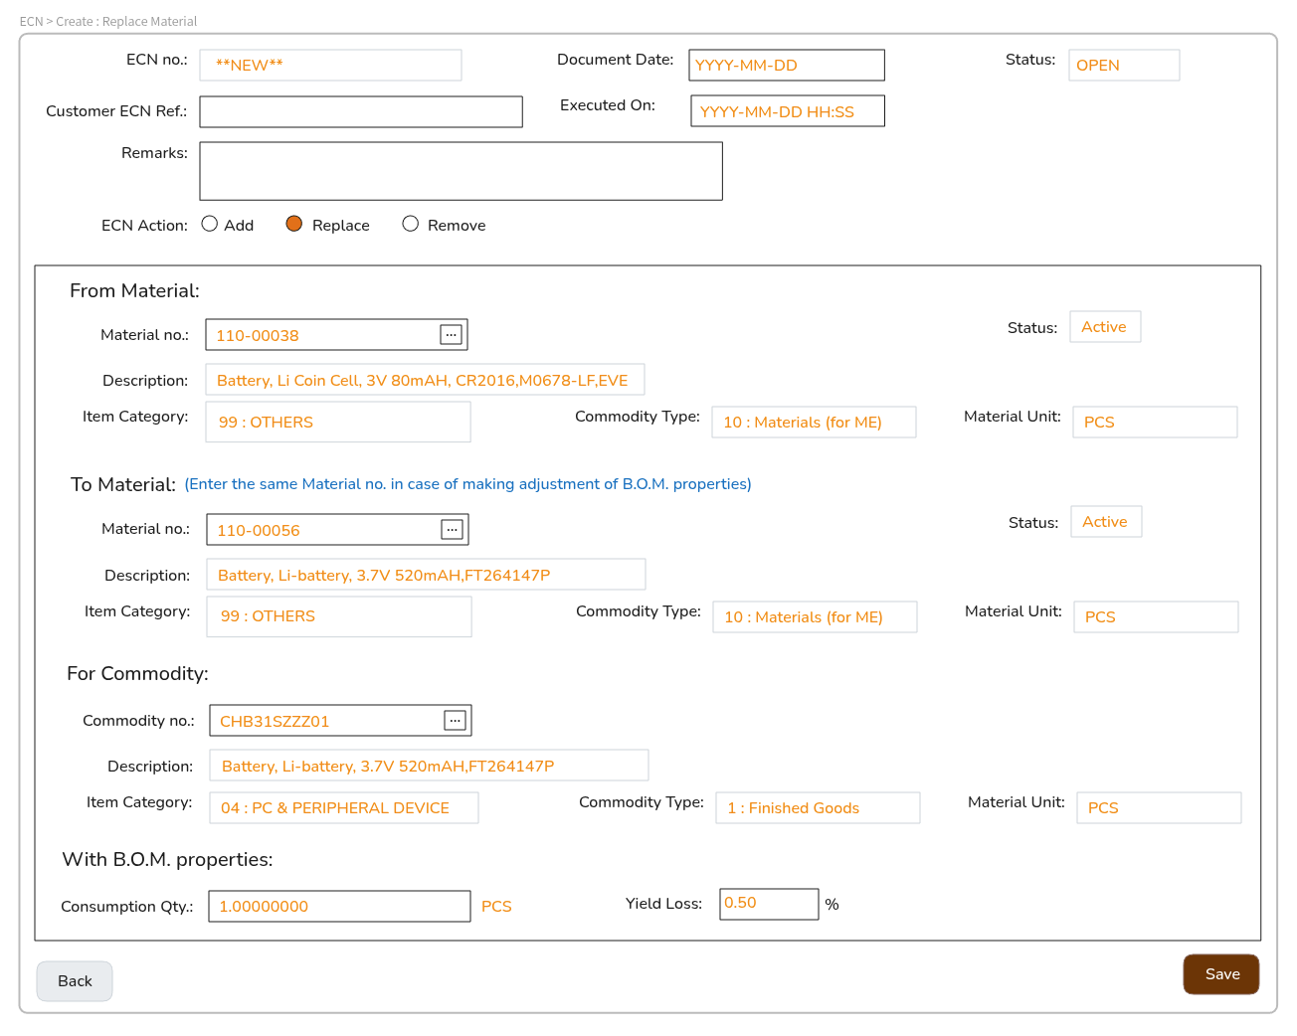Open lookup for To Material no. 110-00056
Screen dimensions: 1297x1036
click(452, 530)
